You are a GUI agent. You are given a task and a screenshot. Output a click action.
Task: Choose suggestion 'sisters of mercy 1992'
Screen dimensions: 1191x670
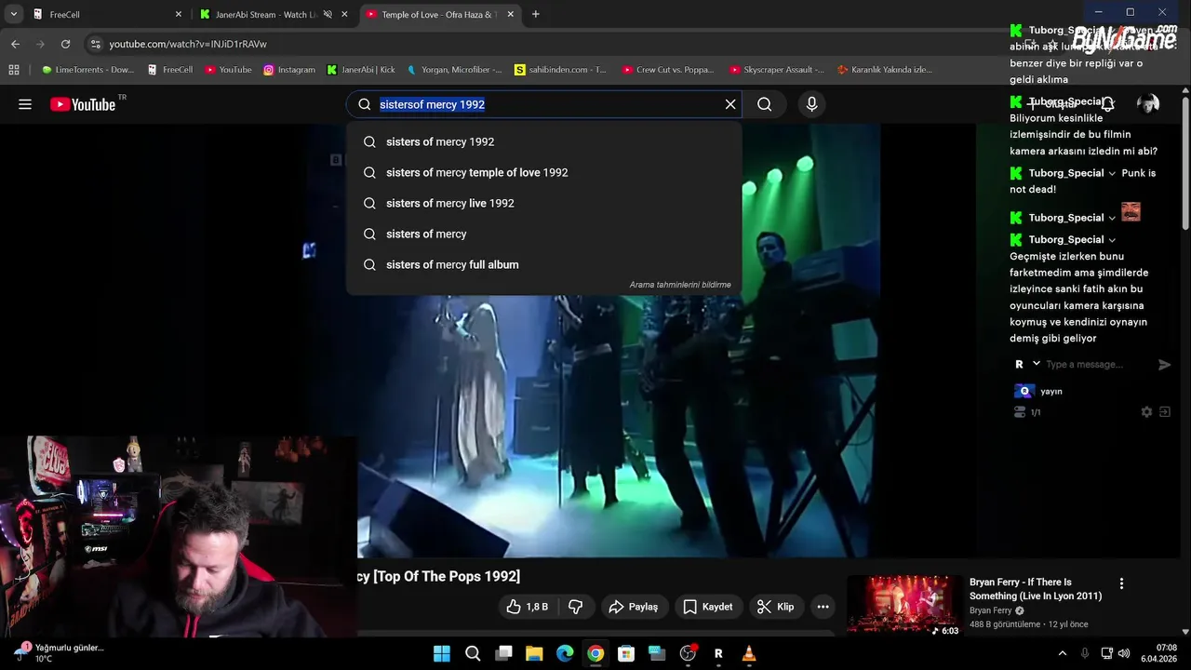tap(543, 141)
